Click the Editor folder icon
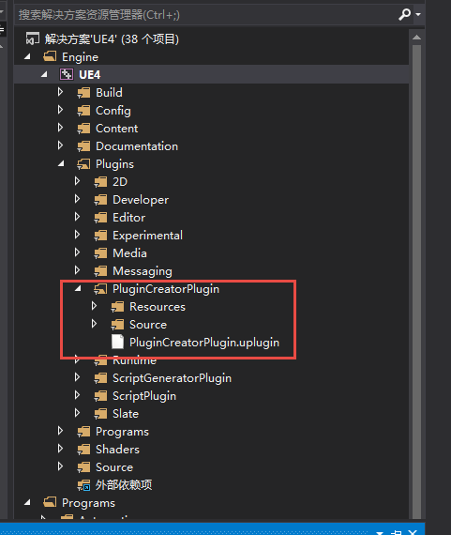This screenshot has height=535, width=451. [x=100, y=218]
